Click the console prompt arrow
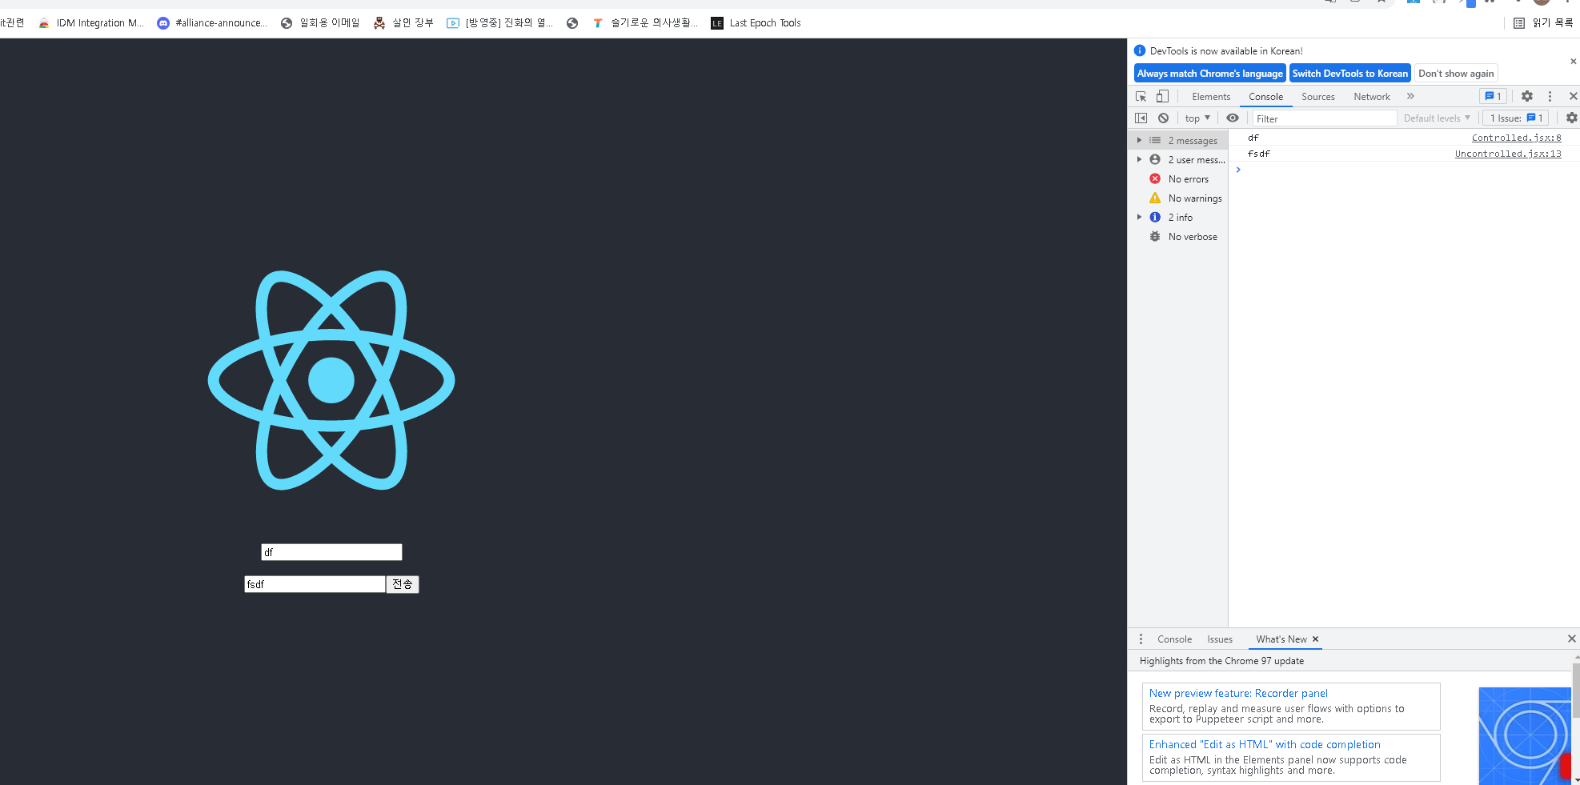The height and width of the screenshot is (785, 1580). (1238, 170)
